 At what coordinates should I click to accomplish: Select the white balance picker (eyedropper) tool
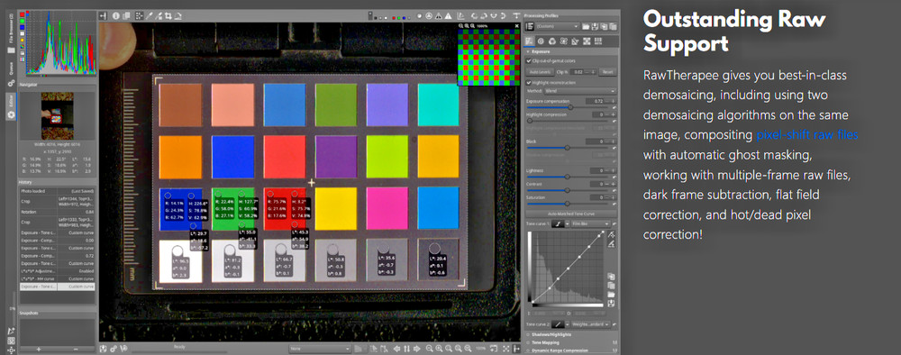pyautogui.click(x=149, y=16)
